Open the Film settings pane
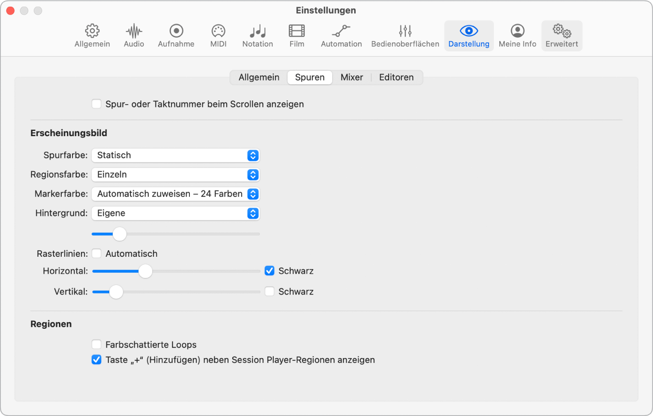Image resolution: width=653 pixels, height=416 pixels. tap(297, 36)
